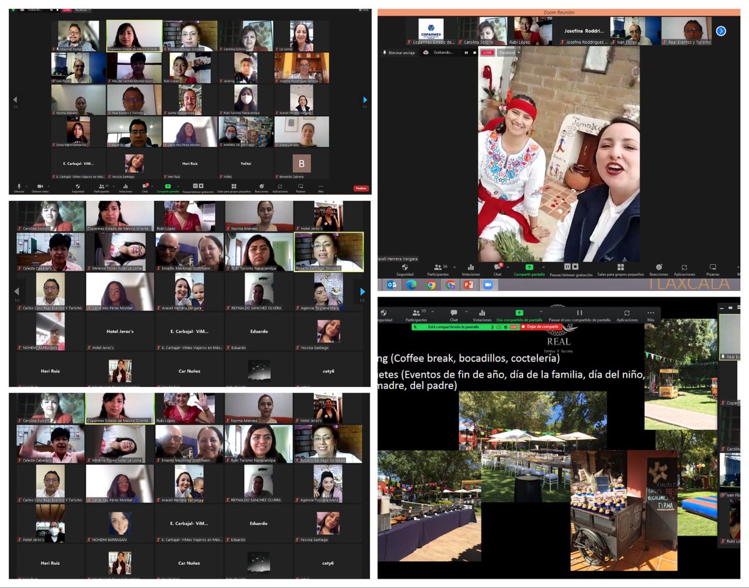Pause recording in top-left Zoom window toolbar
The image size is (749, 588).
click(195, 186)
